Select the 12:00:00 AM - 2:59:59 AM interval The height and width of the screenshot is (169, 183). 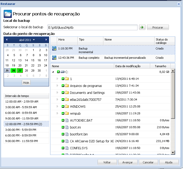click(26, 102)
